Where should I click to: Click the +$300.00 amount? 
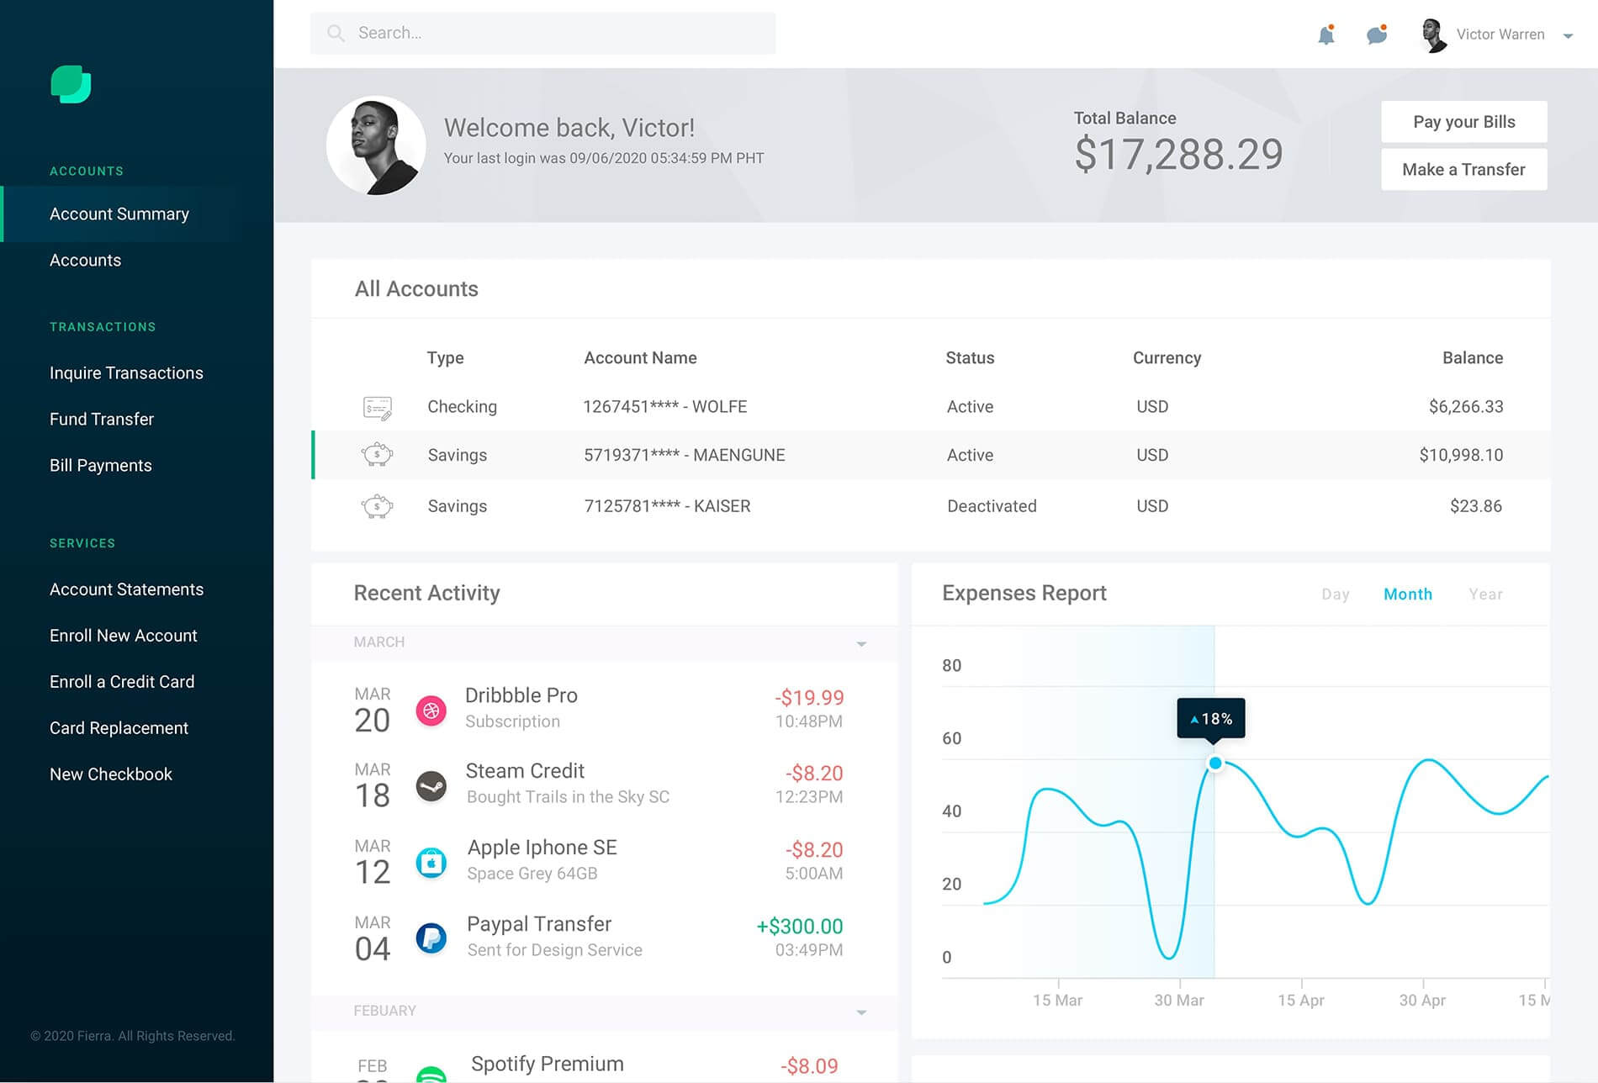tap(799, 927)
